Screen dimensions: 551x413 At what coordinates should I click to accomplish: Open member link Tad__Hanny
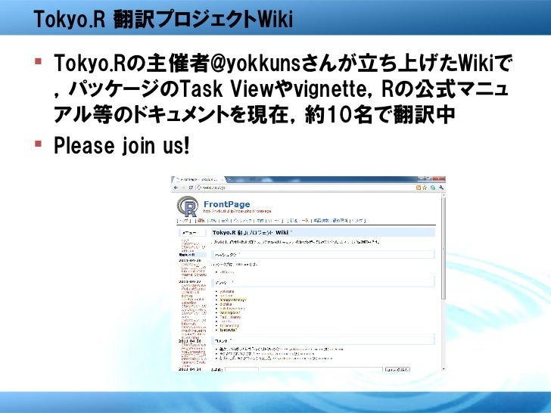(x=230, y=317)
